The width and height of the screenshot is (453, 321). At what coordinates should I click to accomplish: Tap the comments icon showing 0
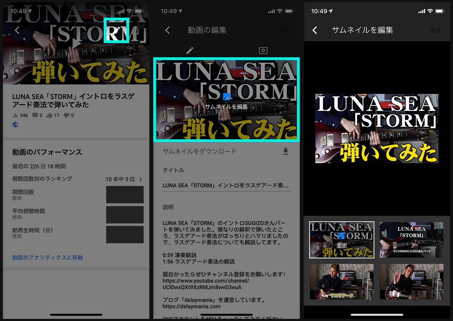tap(35, 115)
